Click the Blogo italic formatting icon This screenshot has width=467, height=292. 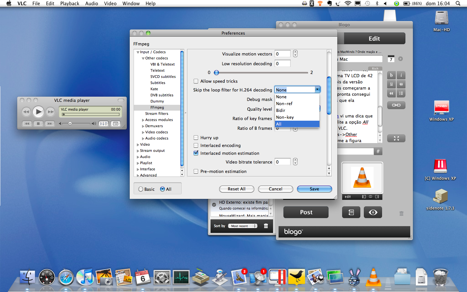401,75
